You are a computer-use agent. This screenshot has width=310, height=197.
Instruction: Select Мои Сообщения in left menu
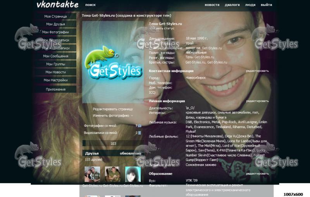pyautogui.click(x=55, y=56)
